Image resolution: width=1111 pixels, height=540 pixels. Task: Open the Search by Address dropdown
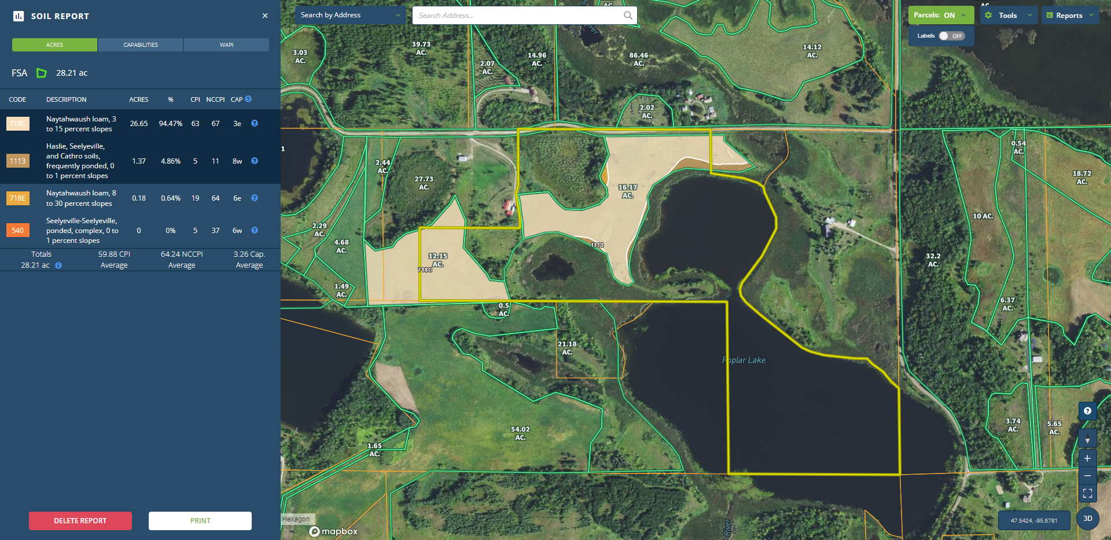coord(350,16)
